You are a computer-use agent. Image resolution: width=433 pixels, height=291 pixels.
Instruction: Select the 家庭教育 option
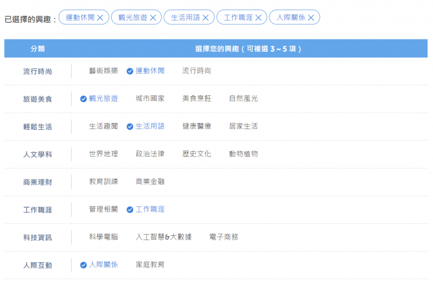(150, 264)
